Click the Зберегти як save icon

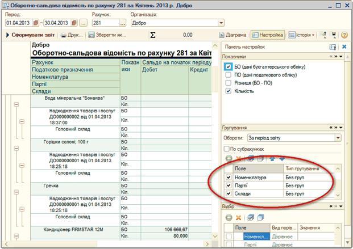[x=92, y=35]
